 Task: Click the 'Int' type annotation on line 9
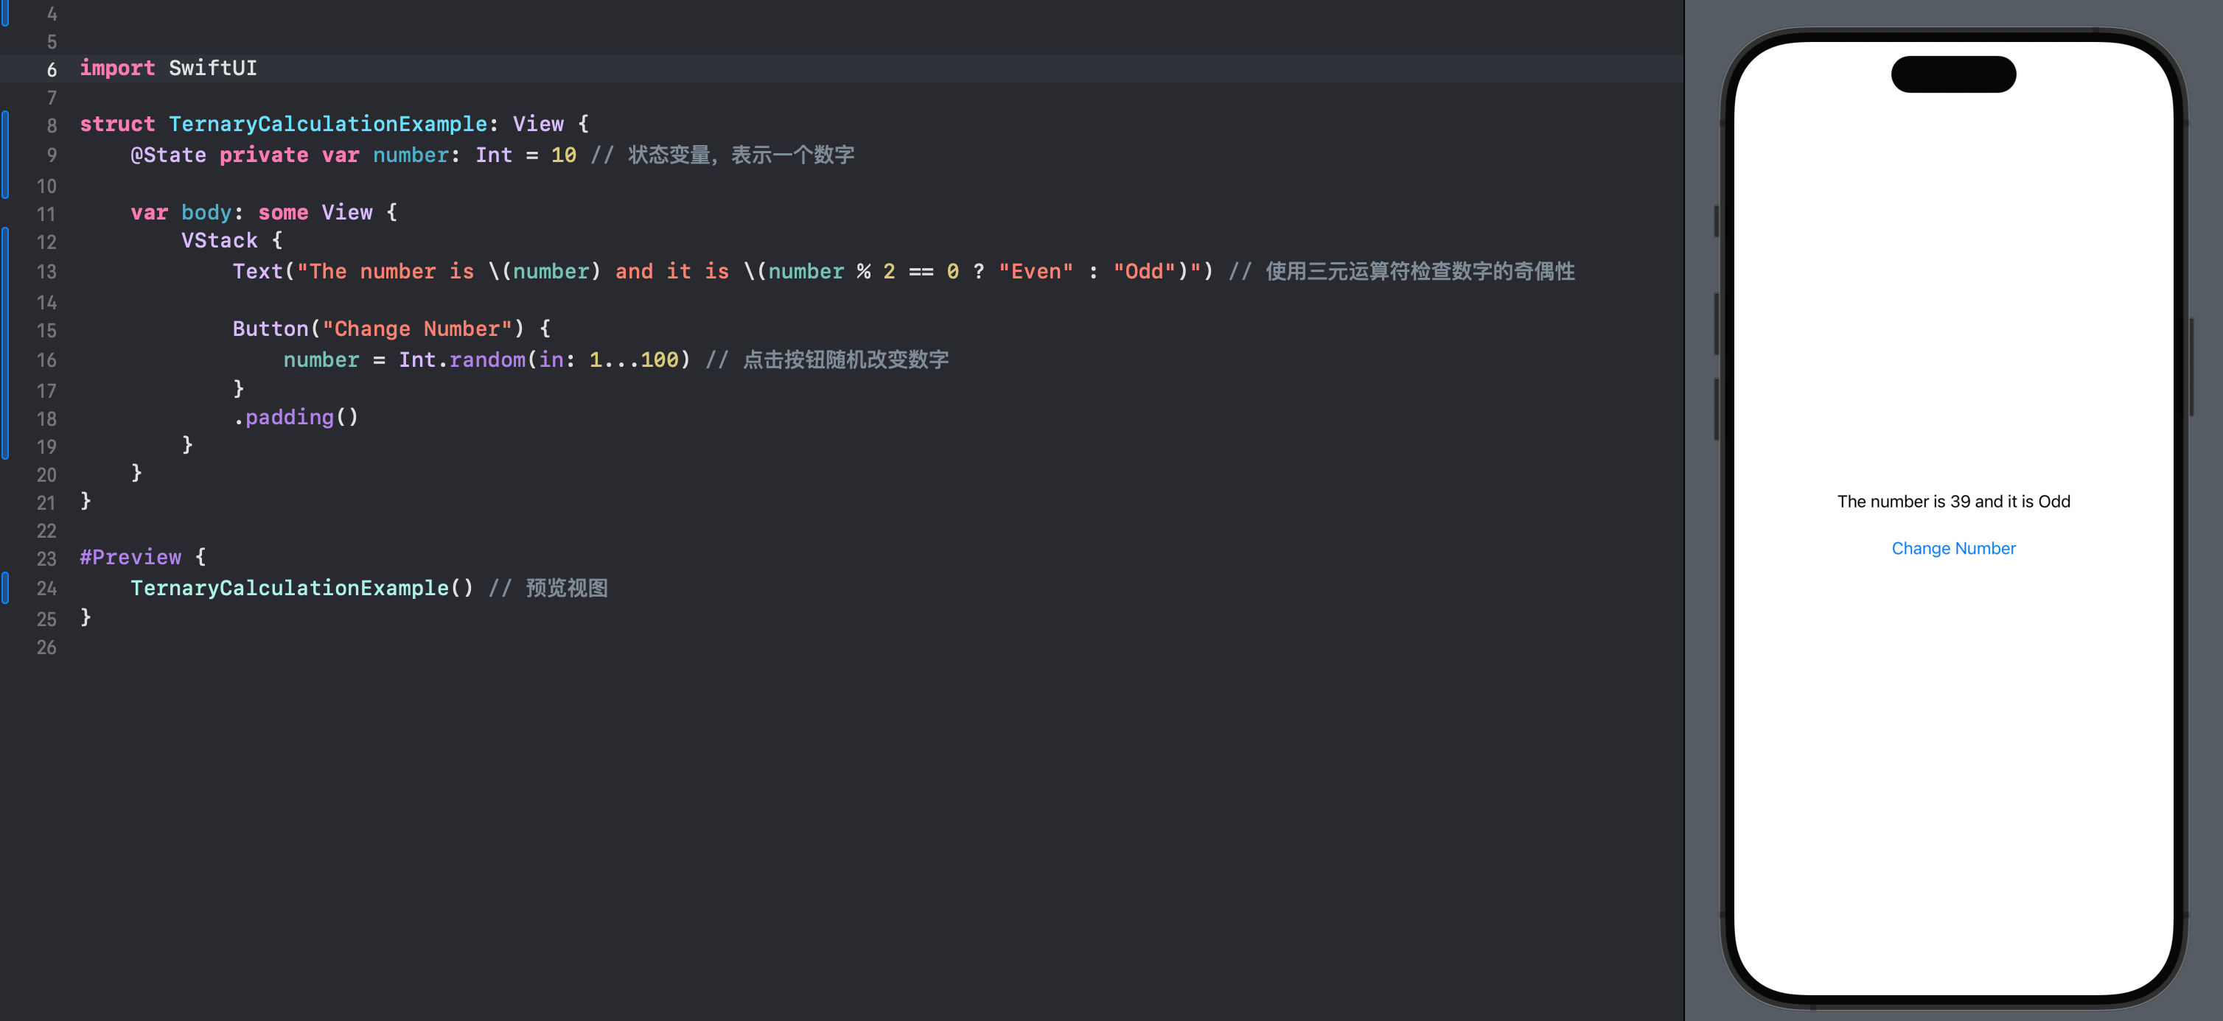[x=494, y=155]
